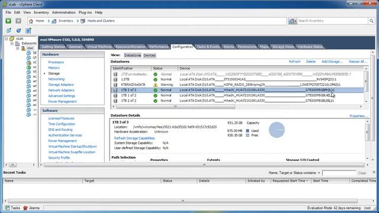379x213 pixels.
Task: Collapse the vLab tree node
Action: pyautogui.click(x=7, y=38)
